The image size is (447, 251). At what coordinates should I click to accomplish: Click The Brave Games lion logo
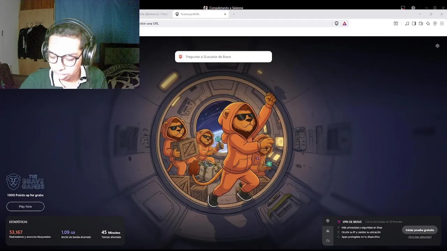tap(14, 181)
